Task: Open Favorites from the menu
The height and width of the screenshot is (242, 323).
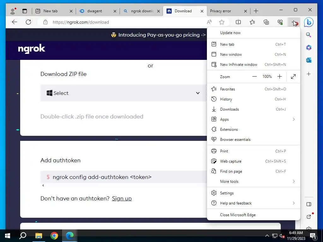Action: (253, 89)
